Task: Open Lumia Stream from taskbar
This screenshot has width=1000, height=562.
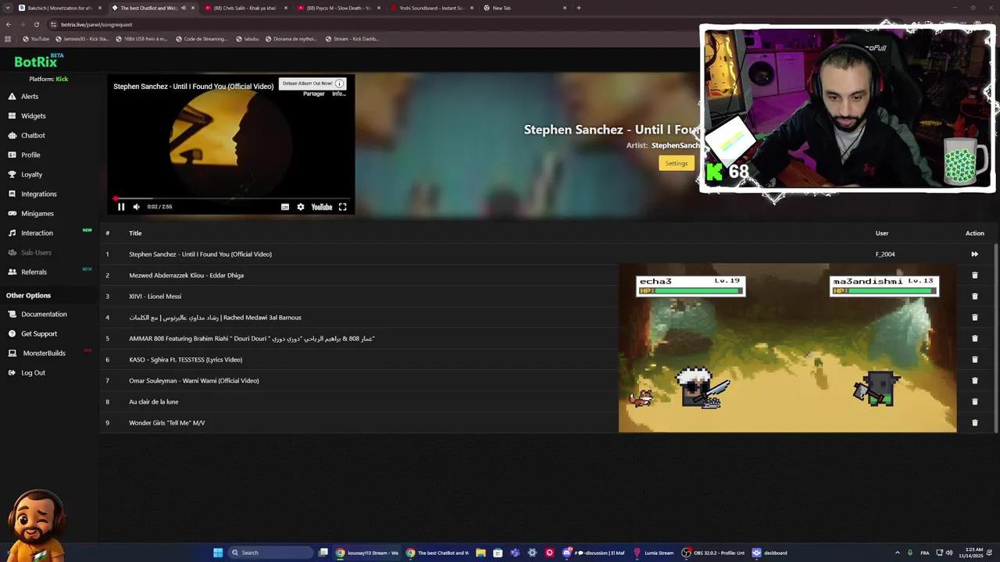Action: click(654, 553)
